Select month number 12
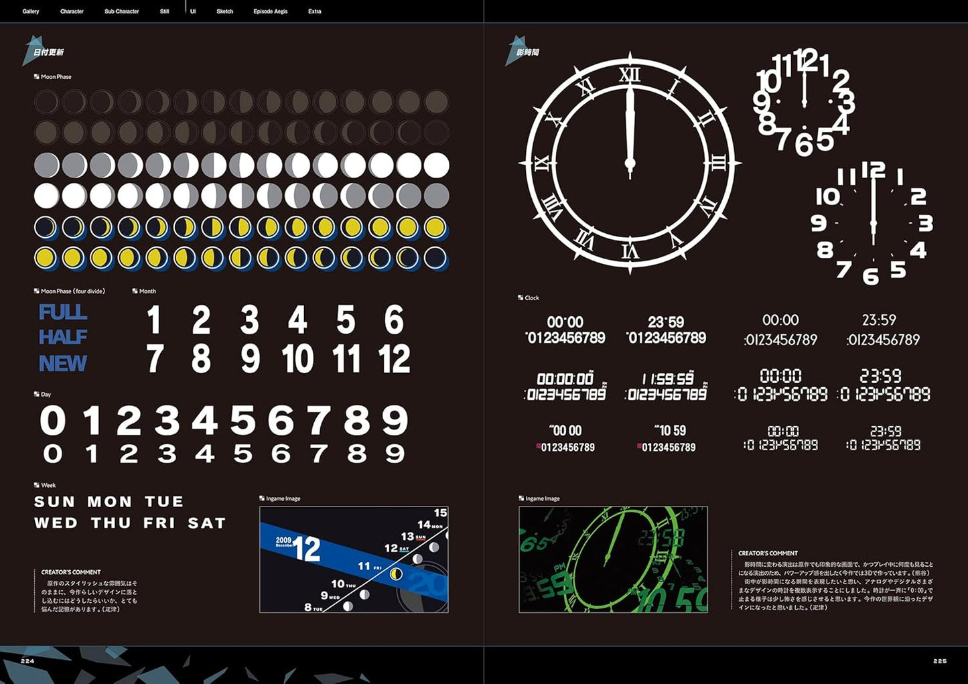The image size is (968, 684). 394,359
